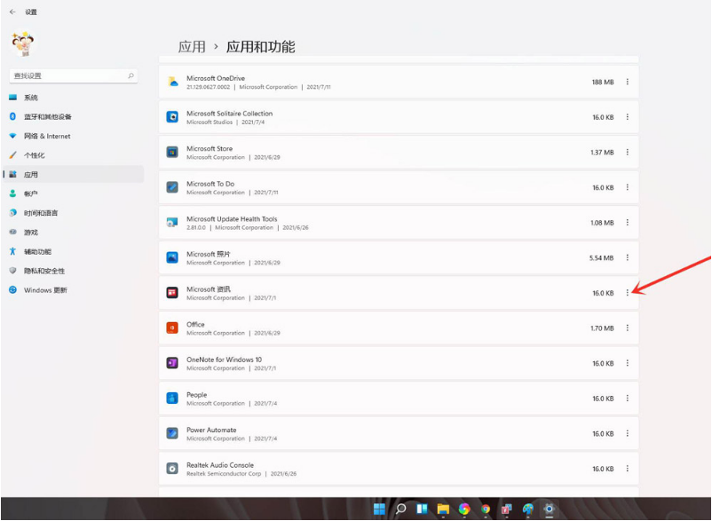Open more options for Microsoft 照片
The height and width of the screenshot is (521, 712).
(627, 257)
